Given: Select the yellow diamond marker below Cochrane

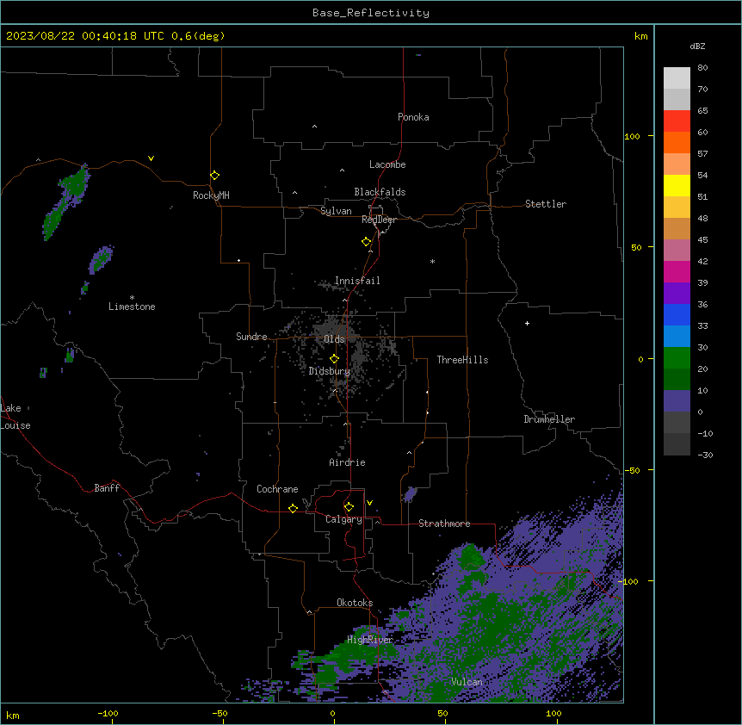Looking at the screenshot, I should pyautogui.click(x=293, y=508).
